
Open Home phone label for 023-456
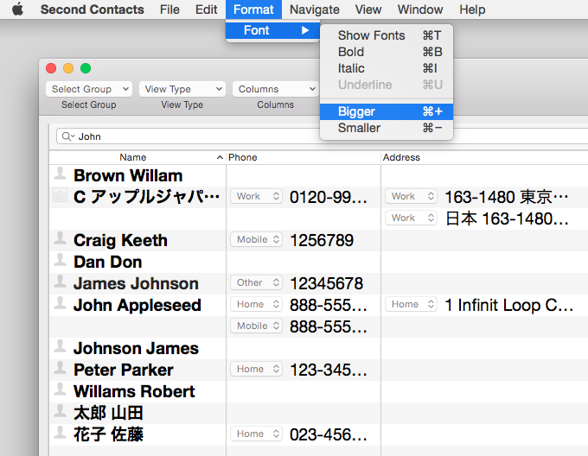(x=256, y=434)
